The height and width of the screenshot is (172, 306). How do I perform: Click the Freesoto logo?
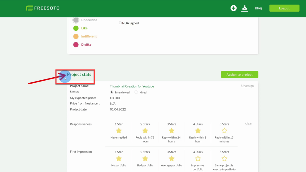(42, 8)
